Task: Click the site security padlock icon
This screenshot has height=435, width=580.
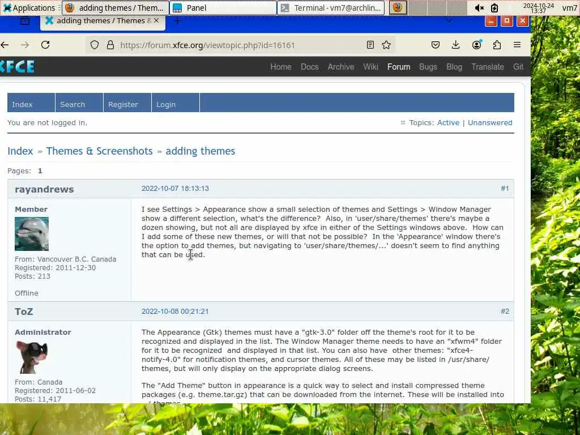Action: [x=110, y=45]
